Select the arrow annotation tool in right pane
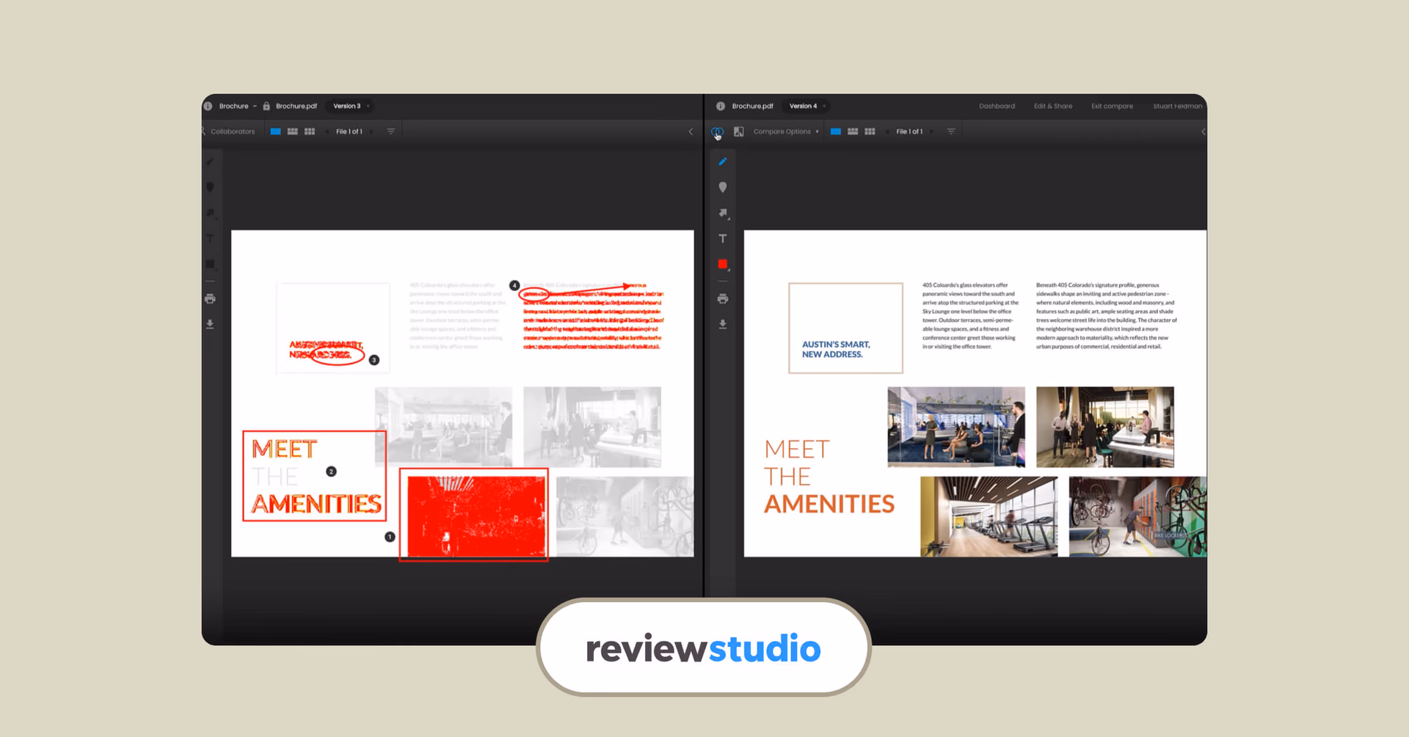Viewport: 1409px width, 737px height. (723, 213)
